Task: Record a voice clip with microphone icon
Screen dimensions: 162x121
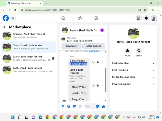Action: pos(63,106)
